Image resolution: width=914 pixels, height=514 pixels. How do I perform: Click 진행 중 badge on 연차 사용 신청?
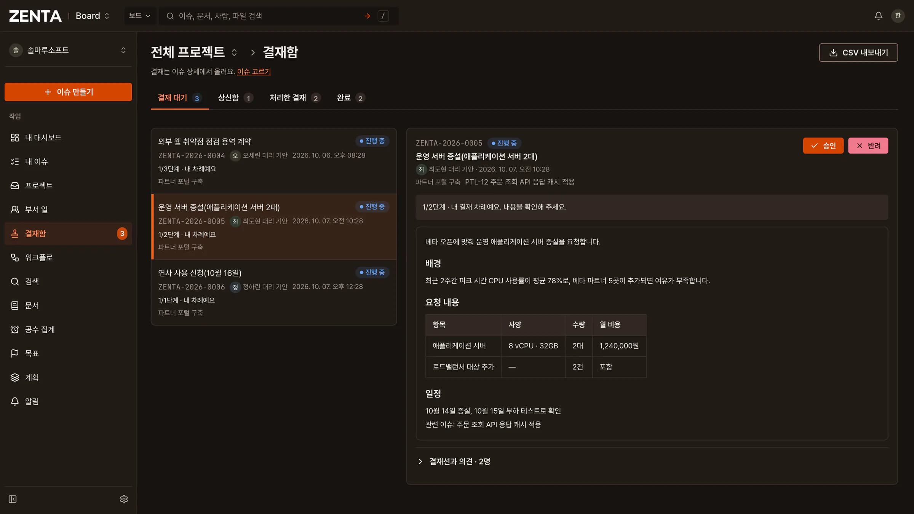pos(372,272)
